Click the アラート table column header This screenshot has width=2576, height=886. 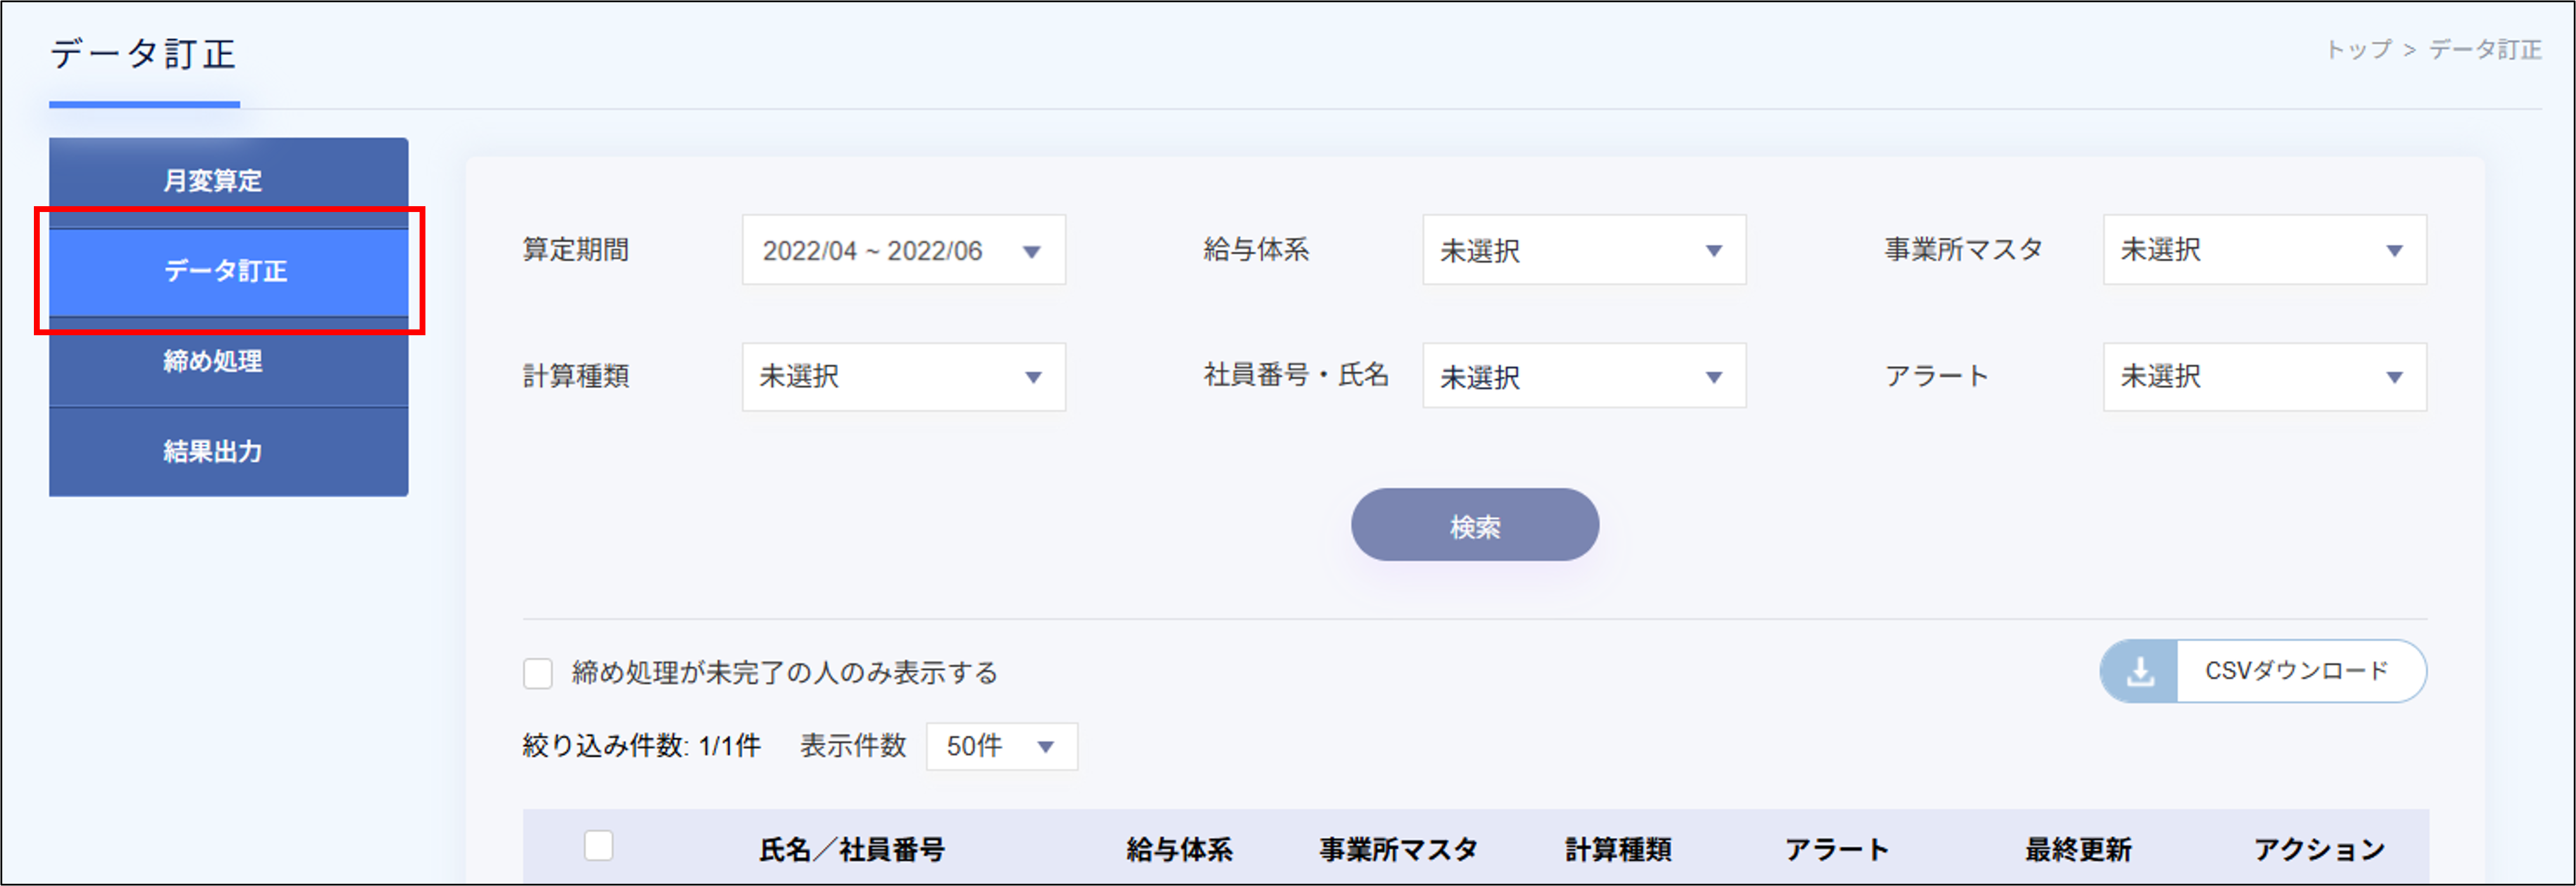[x=1837, y=850]
